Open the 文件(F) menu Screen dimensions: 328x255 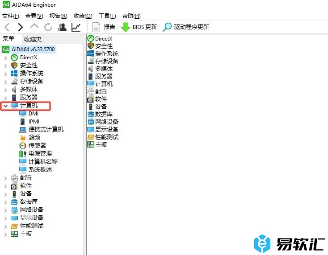[10, 16]
